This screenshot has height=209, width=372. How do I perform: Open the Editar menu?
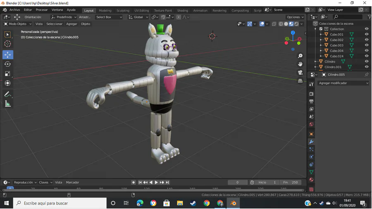[x=28, y=10]
